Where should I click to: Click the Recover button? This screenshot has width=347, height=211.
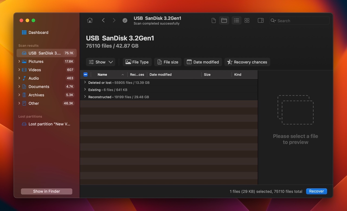pyautogui.click(x=316, y=191)
